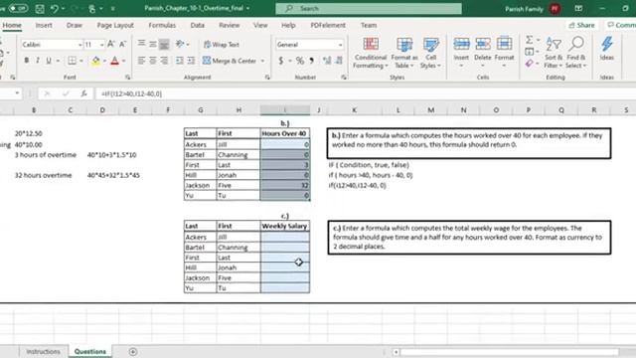This screenshot has width=636, height=358.
Task: Open Conditional Formatting menu
Action: pyautogui.click(x=370, y=53)
